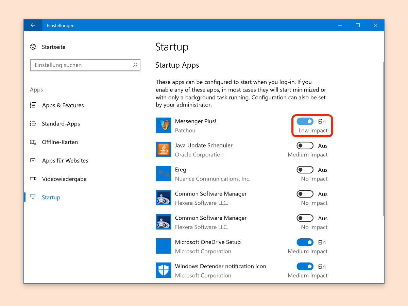Screen dimensions: 408x306
Task: Turn off Messenger Plus! startup toggle
Action: tap(305, 121)
